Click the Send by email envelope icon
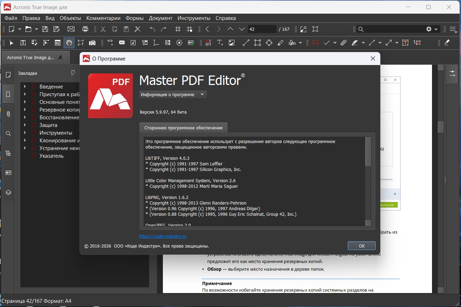461x307 pixels. pos(71,29)
